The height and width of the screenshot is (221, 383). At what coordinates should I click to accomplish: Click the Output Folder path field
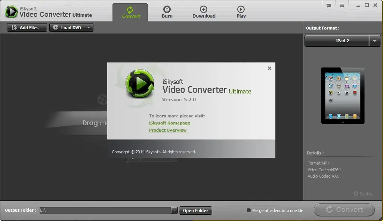pos(105,210)
